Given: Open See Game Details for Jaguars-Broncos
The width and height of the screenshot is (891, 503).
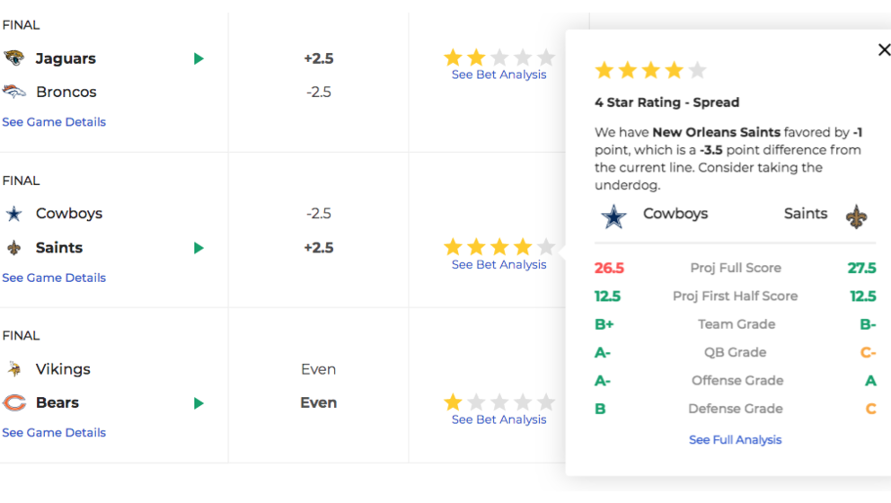Looking at the screenshot, I should click(x=54, y=122).
